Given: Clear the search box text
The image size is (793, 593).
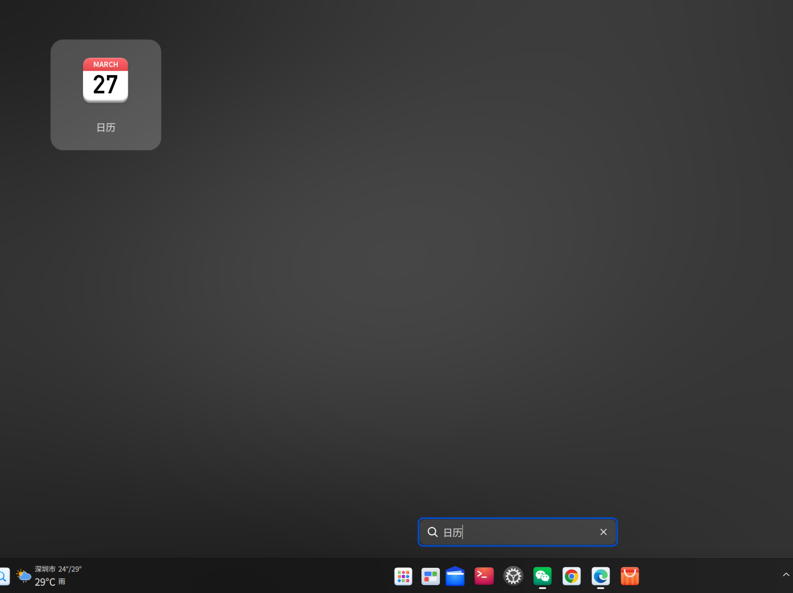Looking at the screenshot, I should pyautogui.click(x=604, y=532).
